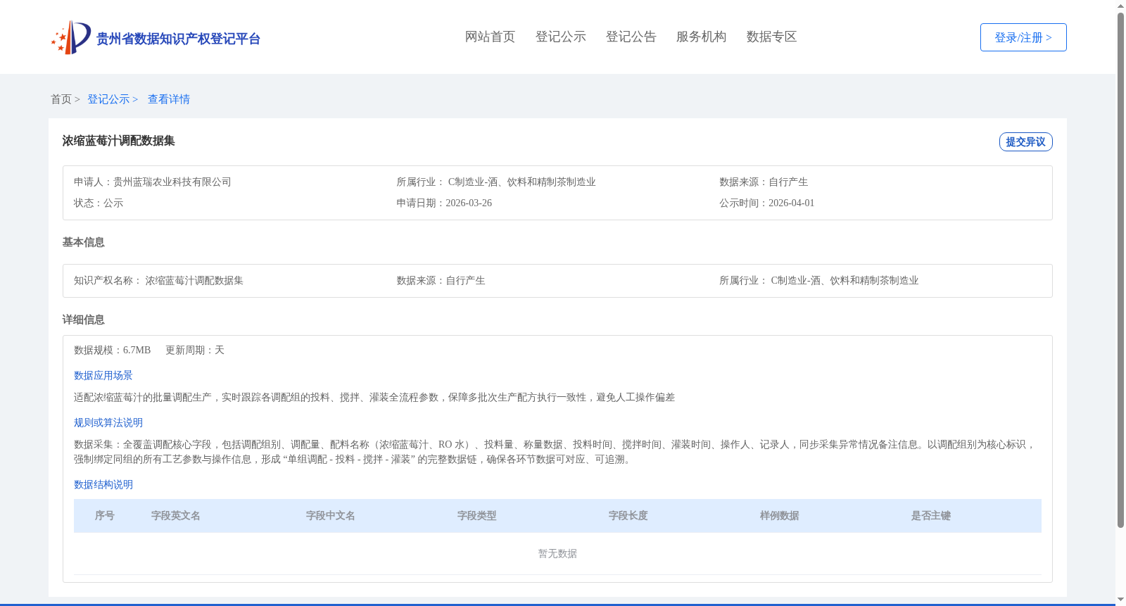The image size is (1126, 606).
Task: Click 登录/注册 button
Action: (x=1023, y=37)
